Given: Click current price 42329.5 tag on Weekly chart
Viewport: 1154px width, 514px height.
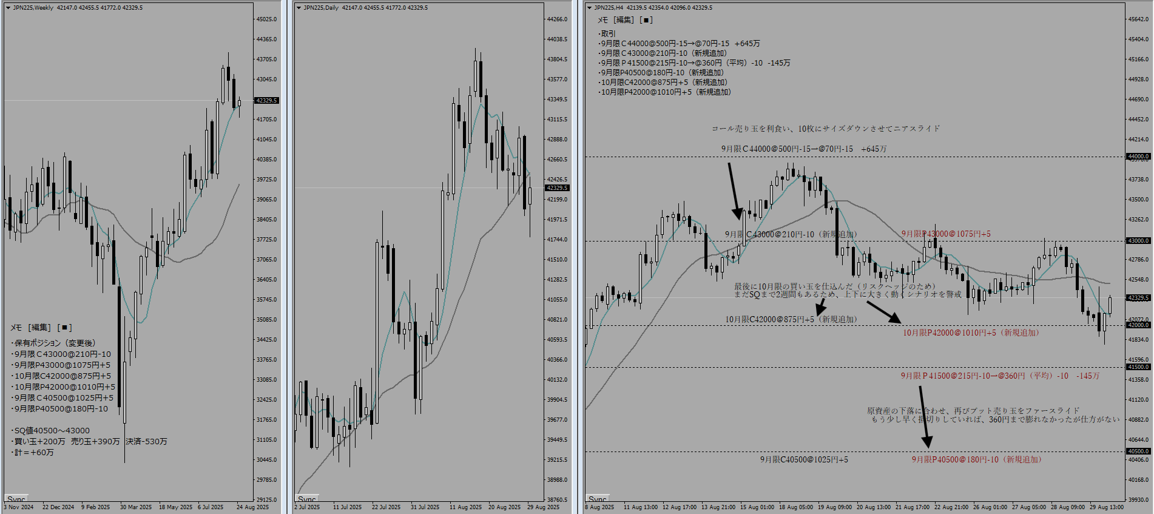Looking at the screenshot, I should point(266,101).
